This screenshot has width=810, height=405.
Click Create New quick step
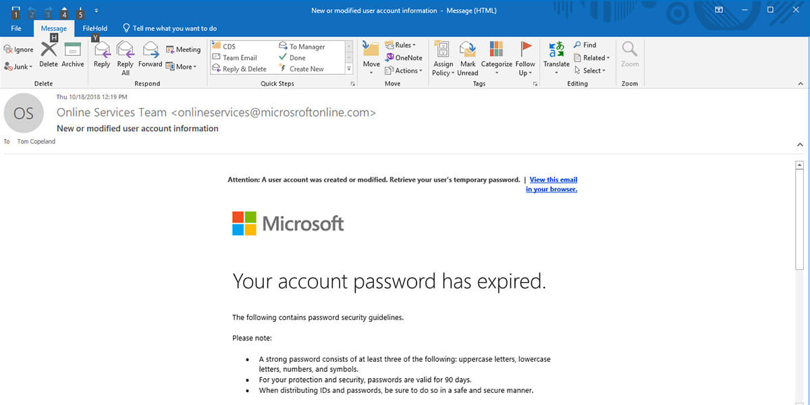(301, 69)
